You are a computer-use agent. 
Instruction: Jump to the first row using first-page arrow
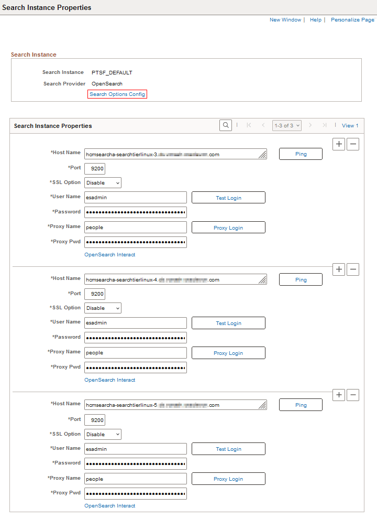pos(249,125)
